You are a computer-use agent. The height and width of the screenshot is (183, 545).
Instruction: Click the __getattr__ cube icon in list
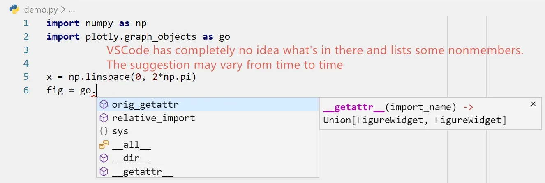click(104, 172)
